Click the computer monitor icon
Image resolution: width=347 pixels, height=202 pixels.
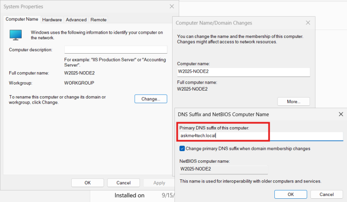[15, 35]
